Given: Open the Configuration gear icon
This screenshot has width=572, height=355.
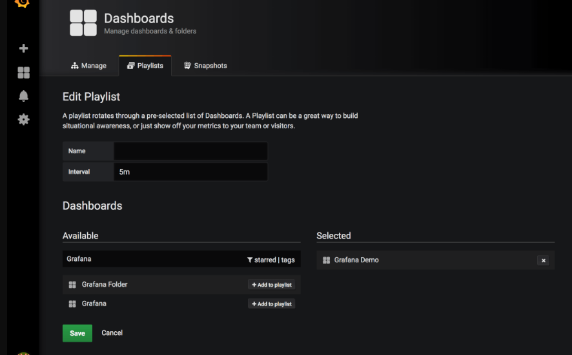Looking at the screenshot, I should coord(23,119).
